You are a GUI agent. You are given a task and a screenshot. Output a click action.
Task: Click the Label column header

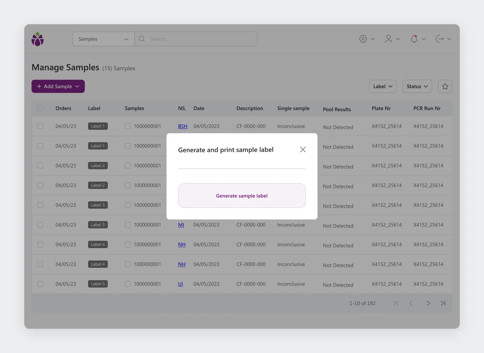(94, 108)
